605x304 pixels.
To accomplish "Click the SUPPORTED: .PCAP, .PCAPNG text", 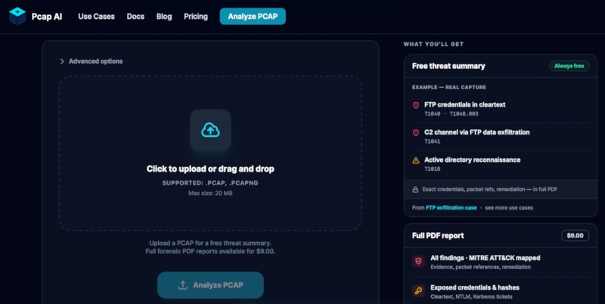I will click(210, 183).
